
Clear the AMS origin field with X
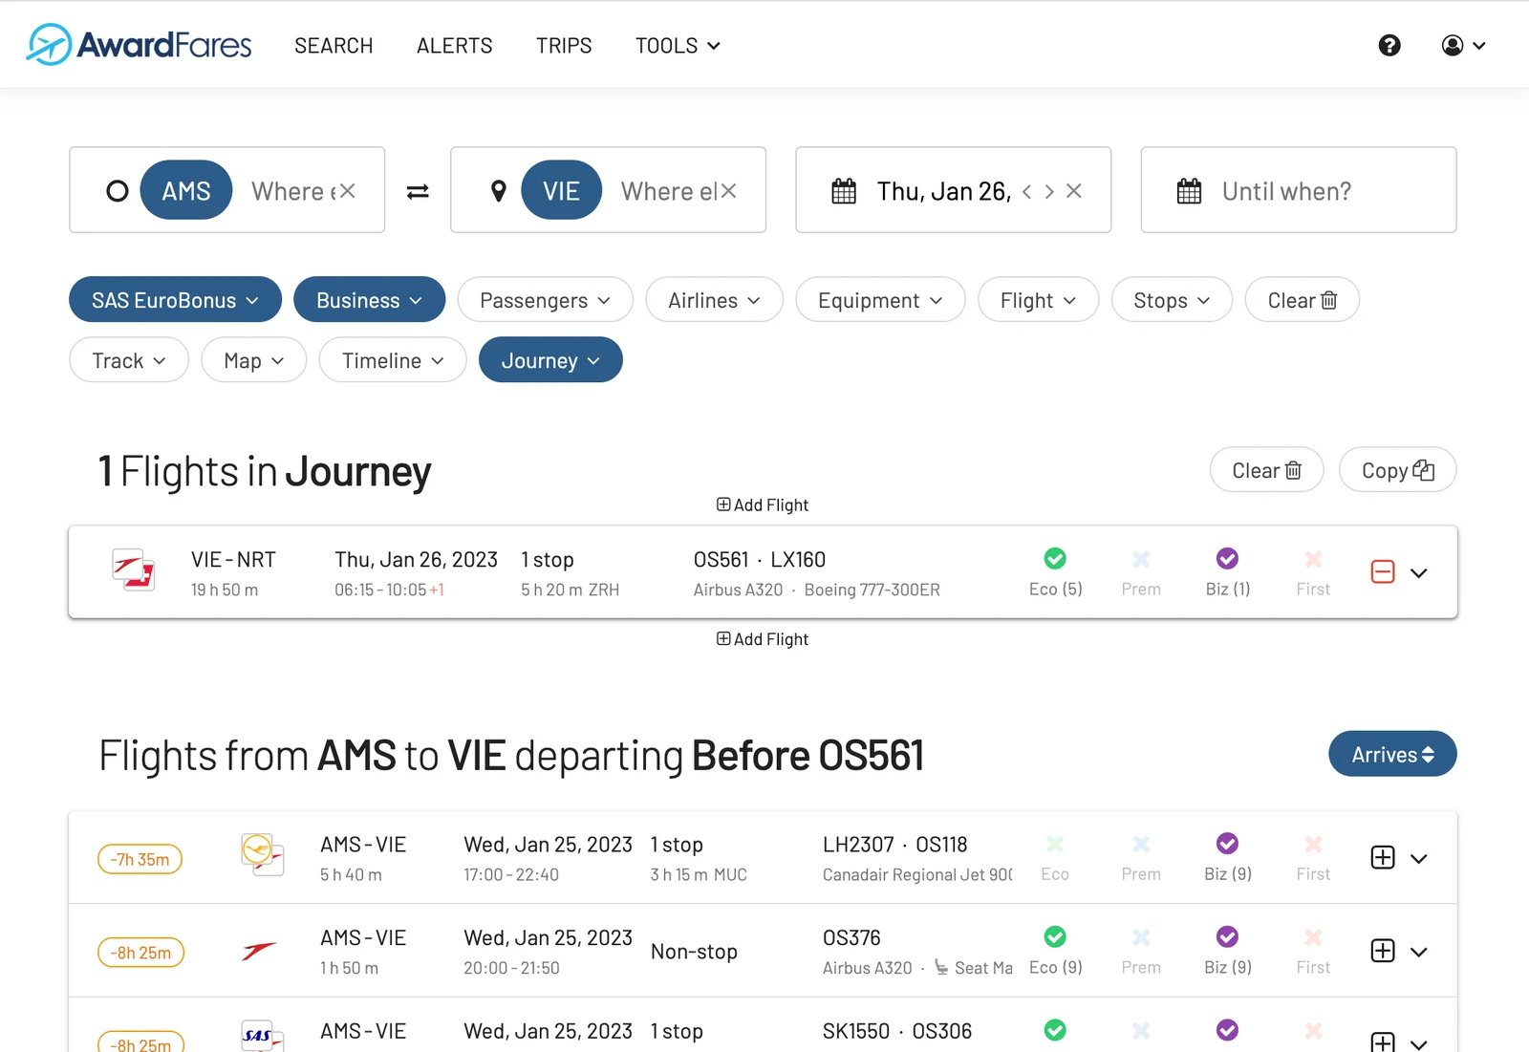pos(348,191)
